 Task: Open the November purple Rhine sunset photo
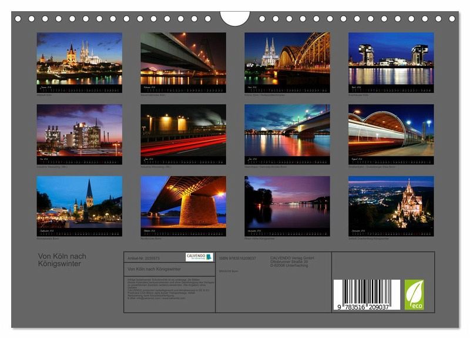tap(287, 203)
